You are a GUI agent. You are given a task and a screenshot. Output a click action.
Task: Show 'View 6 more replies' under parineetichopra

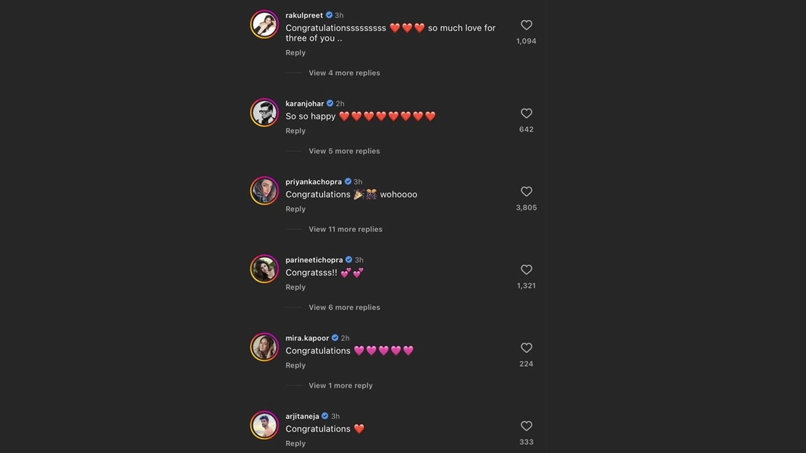(344, 307)
